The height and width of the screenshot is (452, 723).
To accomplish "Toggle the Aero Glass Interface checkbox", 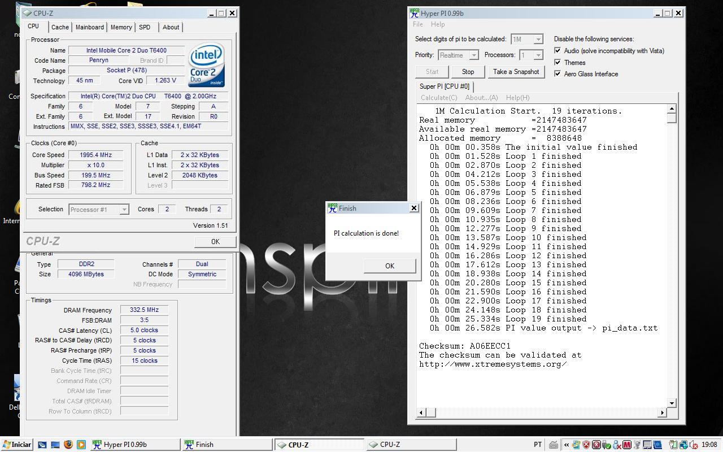I will click(x=558, y=73).
